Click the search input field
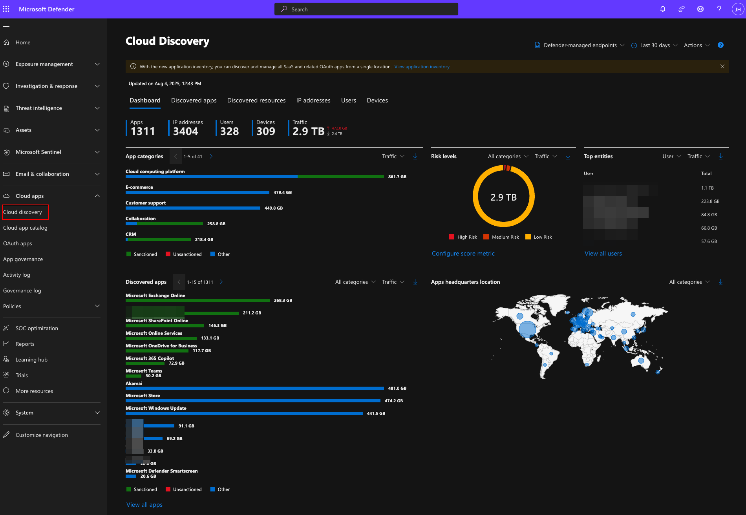The image size is (746, 515). [x=366, y=9]
